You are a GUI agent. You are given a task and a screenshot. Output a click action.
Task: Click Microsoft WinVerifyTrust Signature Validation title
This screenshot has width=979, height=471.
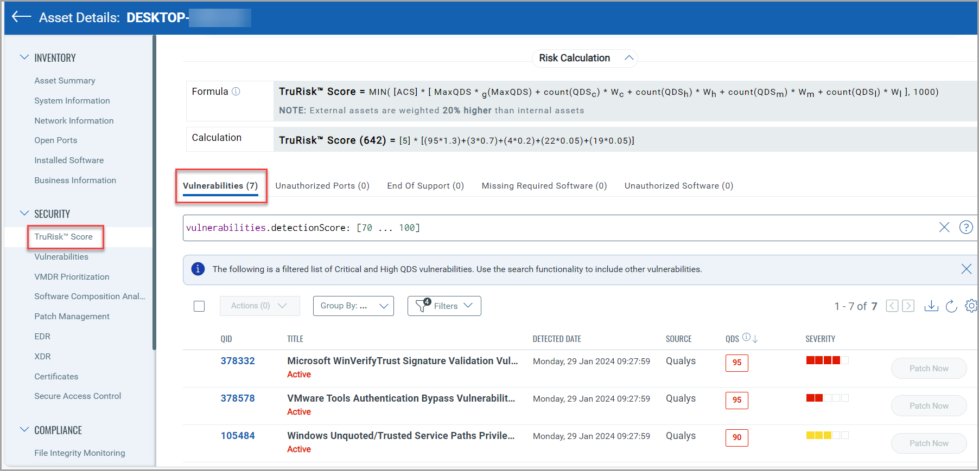[x=402, y=360]
